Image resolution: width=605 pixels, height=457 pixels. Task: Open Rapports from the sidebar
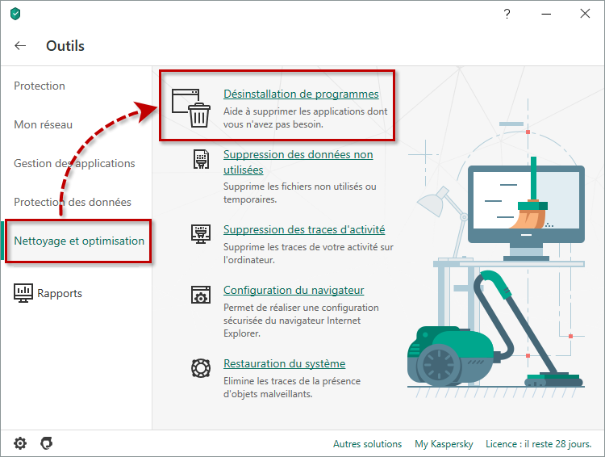click(60, 293)
